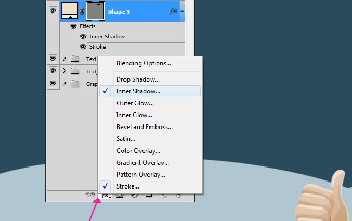Image resolution: width=352 pixels, height=221 pixels.
Task: Click the Effects label under Shape 9
Action: [x=88, y=26]
